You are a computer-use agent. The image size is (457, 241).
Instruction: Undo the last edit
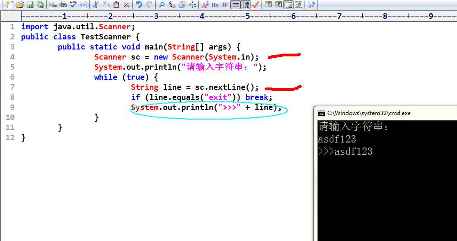(139, 5)
